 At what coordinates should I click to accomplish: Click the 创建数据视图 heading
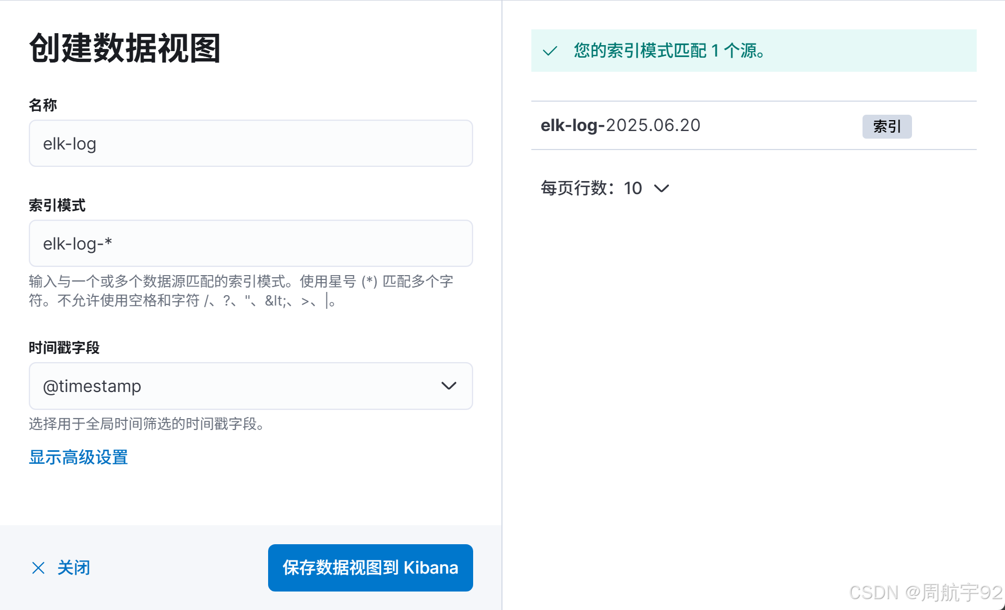(125, 48)
